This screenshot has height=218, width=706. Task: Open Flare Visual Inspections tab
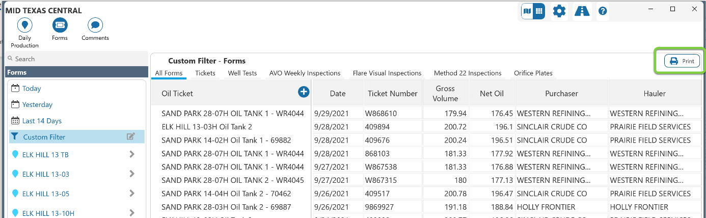(x=387, y=73)
